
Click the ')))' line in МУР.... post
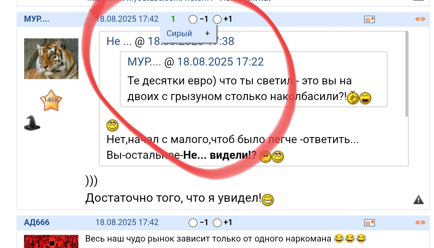coord(92,181)
